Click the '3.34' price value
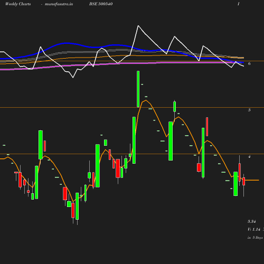This screenshot has width=264, height=264. (x=252, y=221)
